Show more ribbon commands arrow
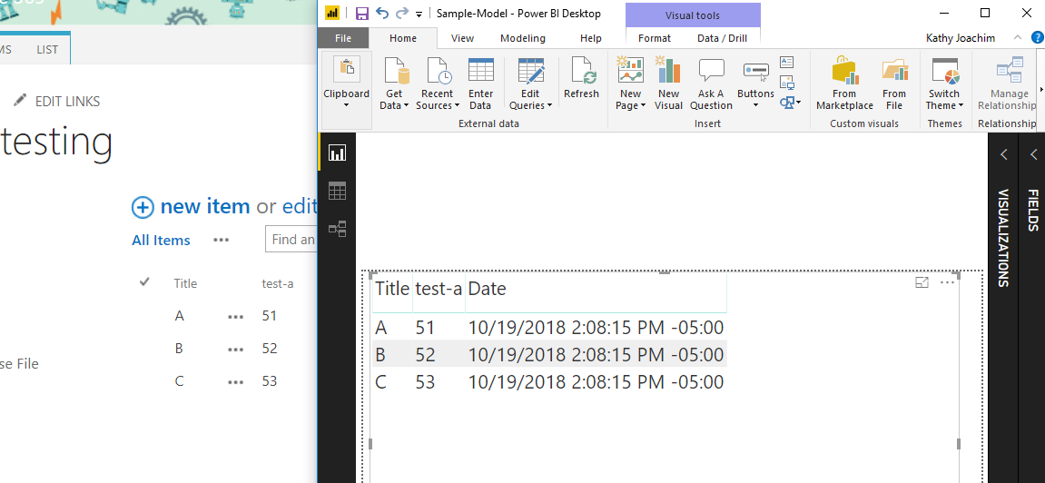Viewport: 1045px width, 483px height. (x=1041, y=89)
